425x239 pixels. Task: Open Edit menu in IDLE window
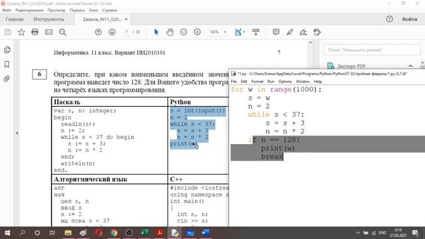[x=244, y=82]
